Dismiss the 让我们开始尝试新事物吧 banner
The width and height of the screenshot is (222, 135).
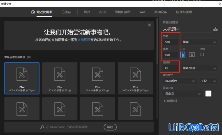tap(149, 25)
